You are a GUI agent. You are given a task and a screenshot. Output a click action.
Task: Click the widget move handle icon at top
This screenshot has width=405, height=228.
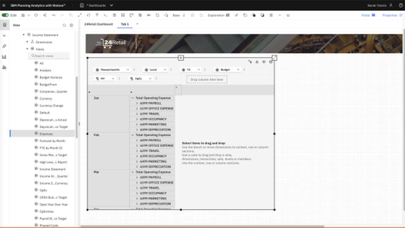pos(181,58)
